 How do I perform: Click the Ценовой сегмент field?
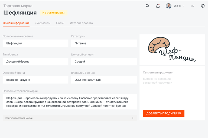[104, 62]
